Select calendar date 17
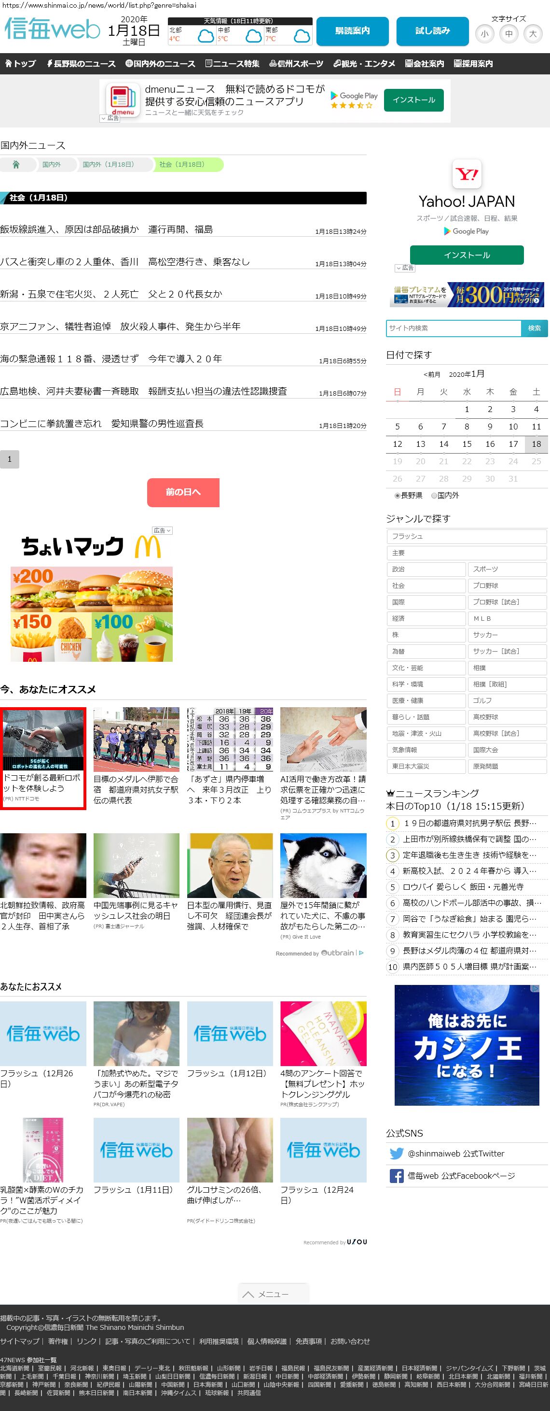 (513, 443)
